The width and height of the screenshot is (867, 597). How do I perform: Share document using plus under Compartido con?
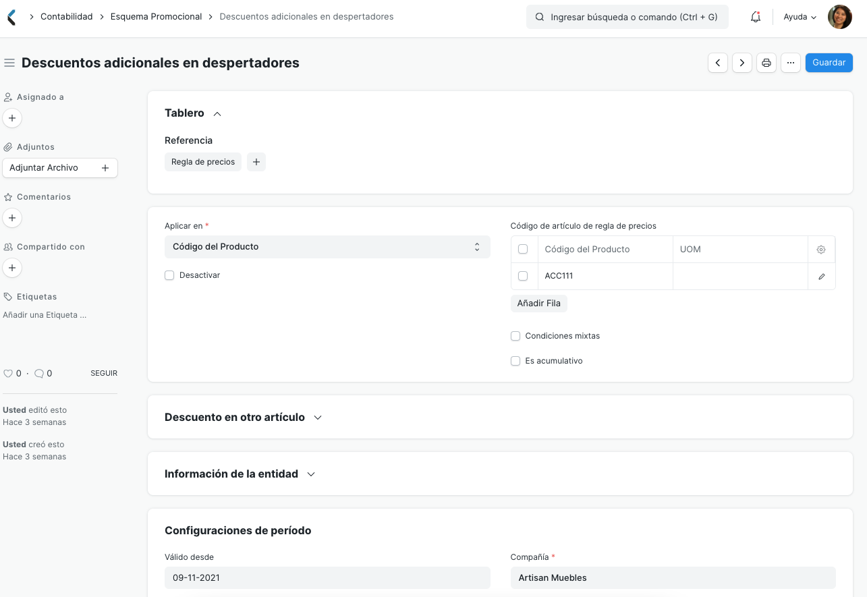point(12,268)
